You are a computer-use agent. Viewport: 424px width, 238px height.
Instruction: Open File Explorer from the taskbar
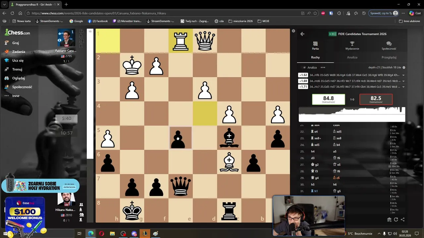(x=112, y=234)
